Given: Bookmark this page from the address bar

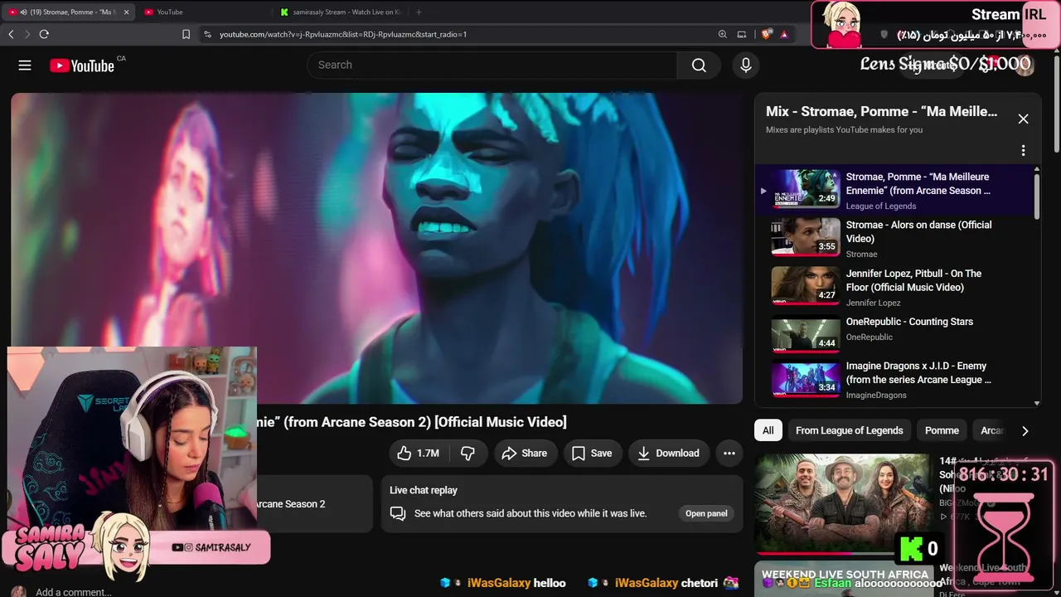Looking at the screenshot, I should point(186,34).
